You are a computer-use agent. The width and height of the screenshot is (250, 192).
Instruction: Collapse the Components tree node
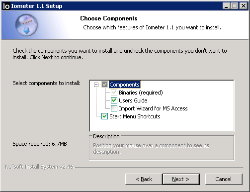96,85
